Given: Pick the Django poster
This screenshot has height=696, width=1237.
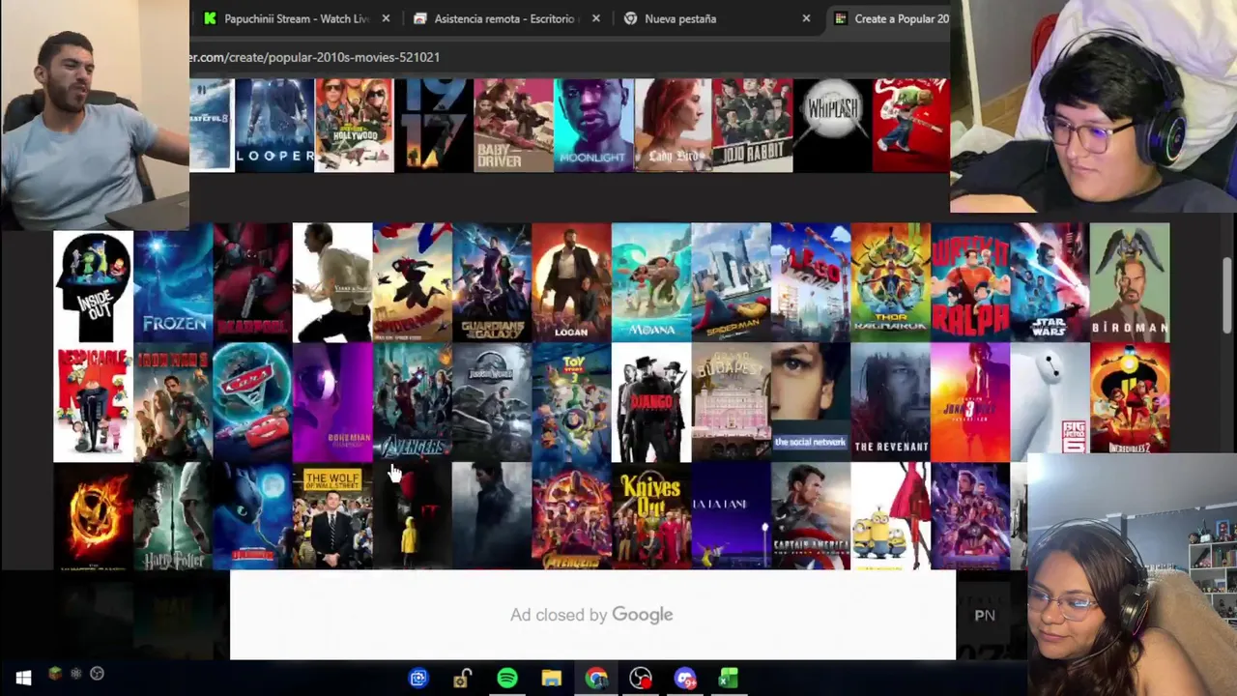Looking at the screenshot, I should 651,402.
